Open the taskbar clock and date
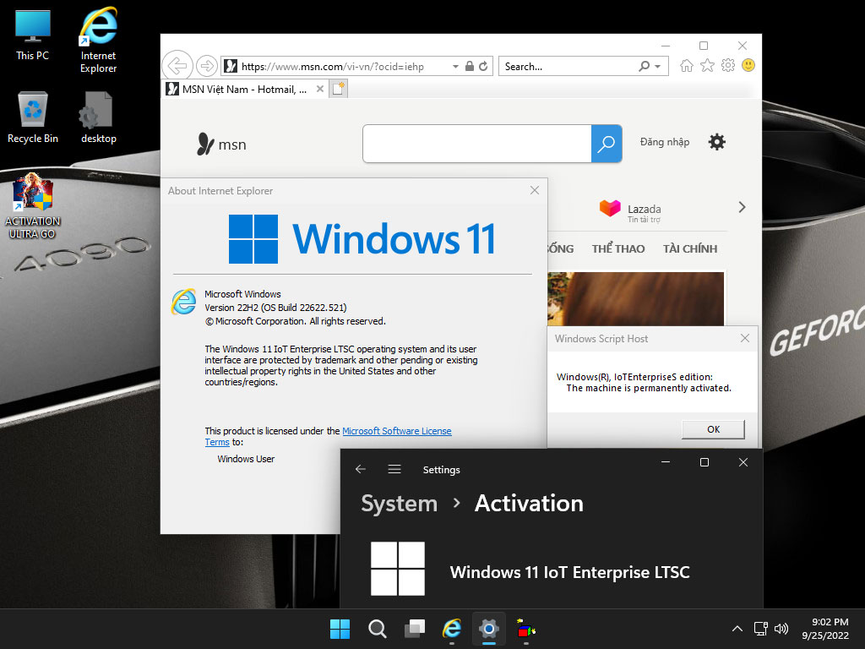865x649 pixels. point(825,629)
